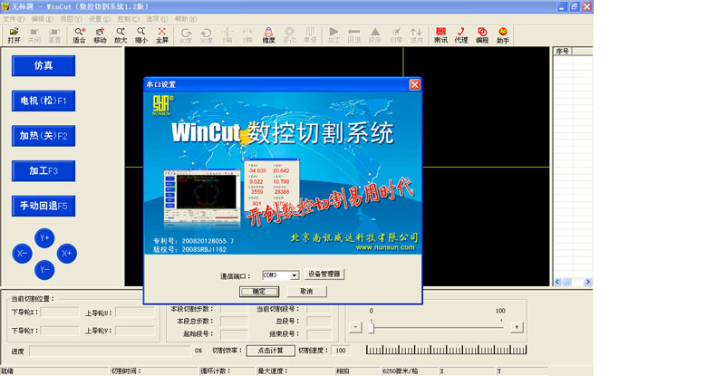Image resolution: width=725 pixels, height=376 pixels.
Task: Click the blue 仿真 button
Action: tap(43, 65)
